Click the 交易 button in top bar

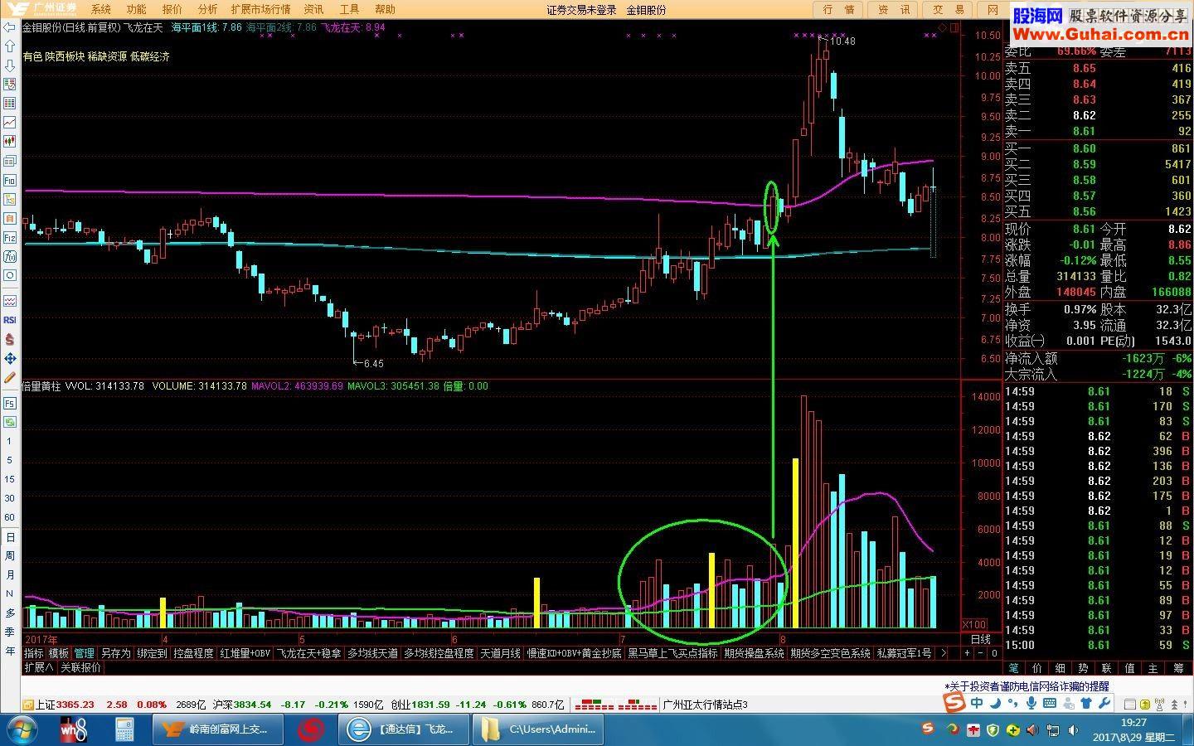[x=949, y=9]
